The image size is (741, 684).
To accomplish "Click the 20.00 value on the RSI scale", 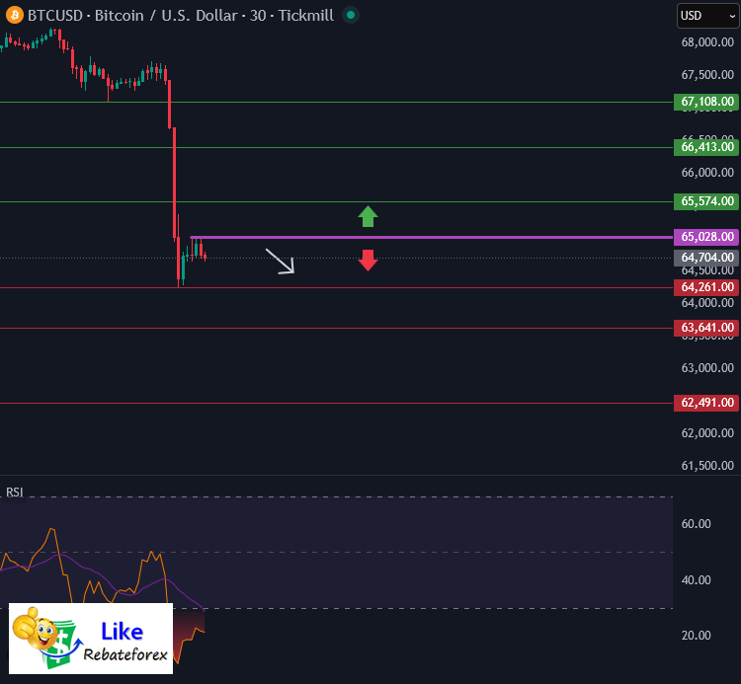I will click(x=696, y=636).
